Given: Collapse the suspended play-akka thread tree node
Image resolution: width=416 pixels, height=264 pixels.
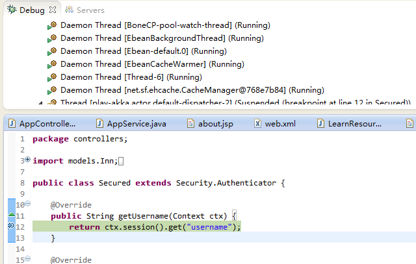Looking at the screenshot, I should click(x=41, y=103).
